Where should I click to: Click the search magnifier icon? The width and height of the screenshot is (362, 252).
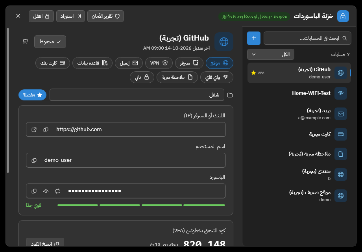[x=344, y=38]
